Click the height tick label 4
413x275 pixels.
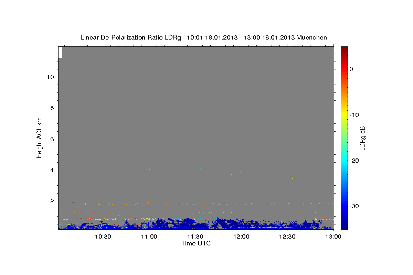pos(53,170)
